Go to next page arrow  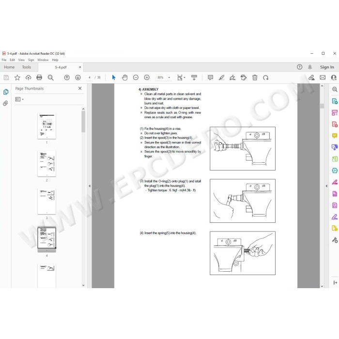tap(78, 77)
